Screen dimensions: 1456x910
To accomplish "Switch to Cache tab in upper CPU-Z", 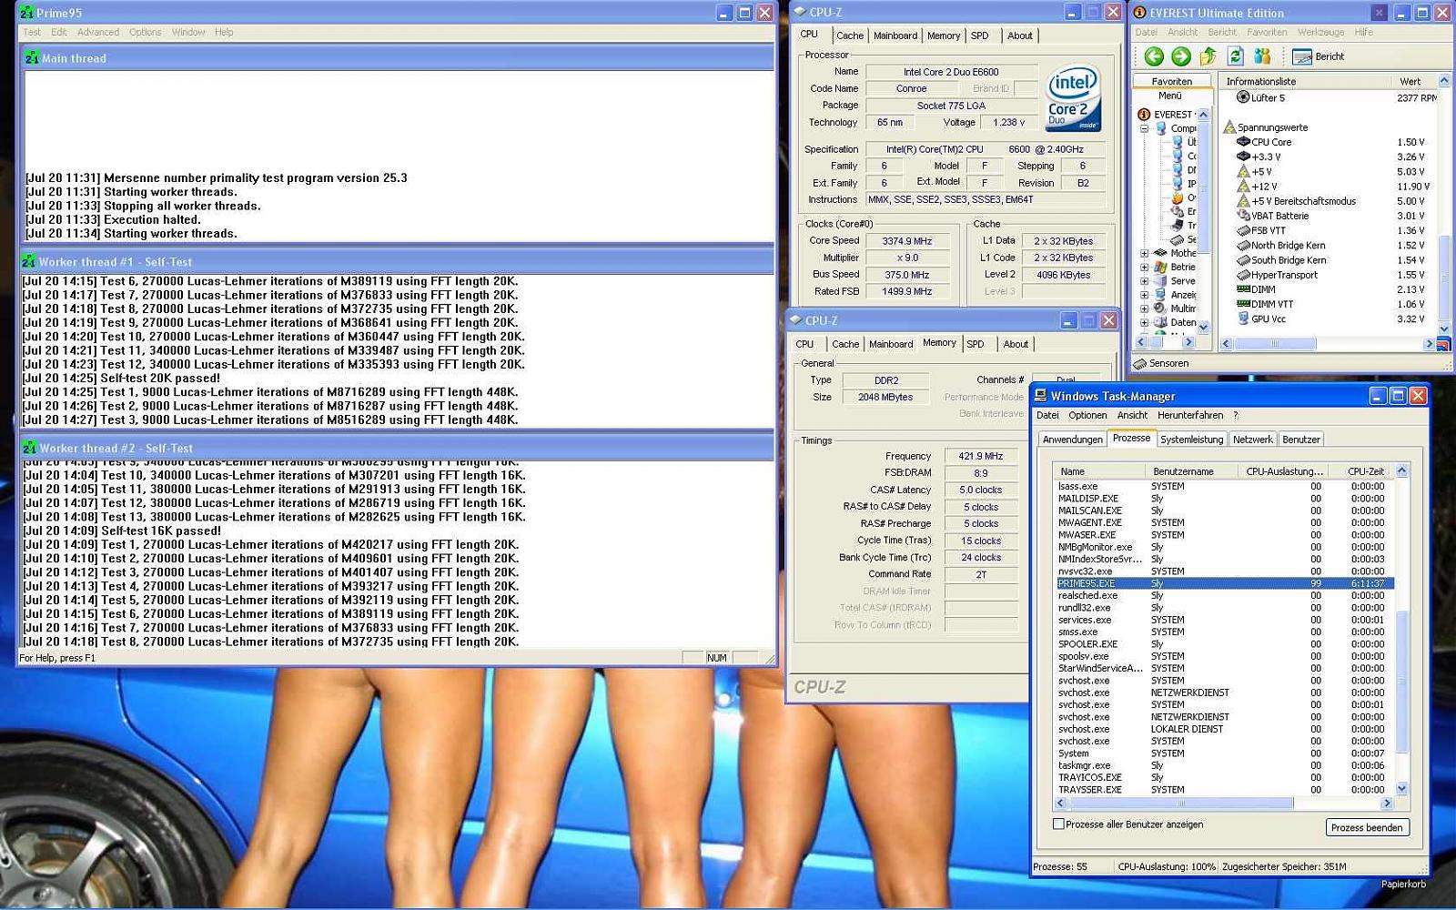I will 850,35.
